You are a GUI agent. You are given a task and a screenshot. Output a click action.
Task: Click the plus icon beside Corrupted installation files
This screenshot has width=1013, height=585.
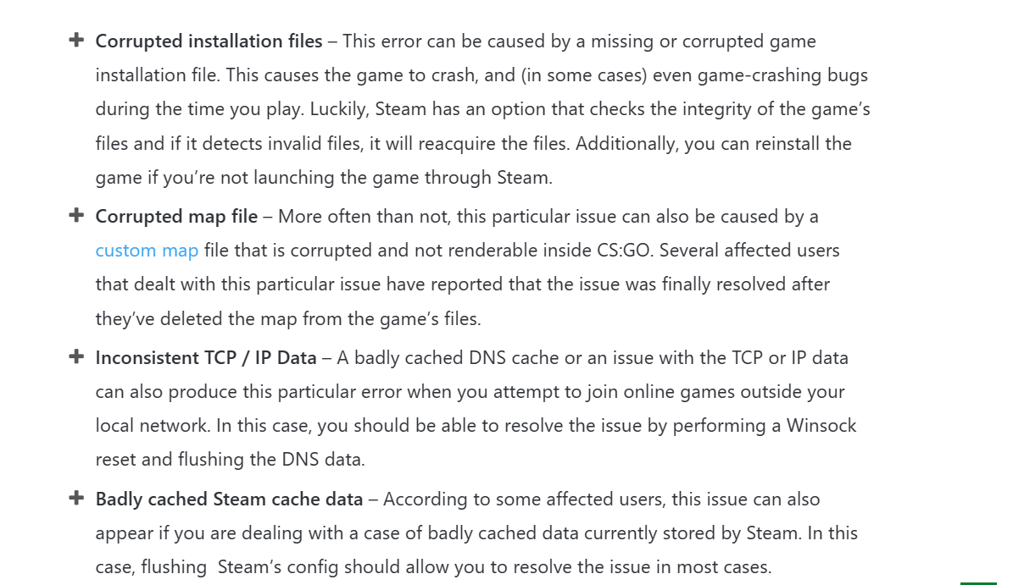(76, 40)
